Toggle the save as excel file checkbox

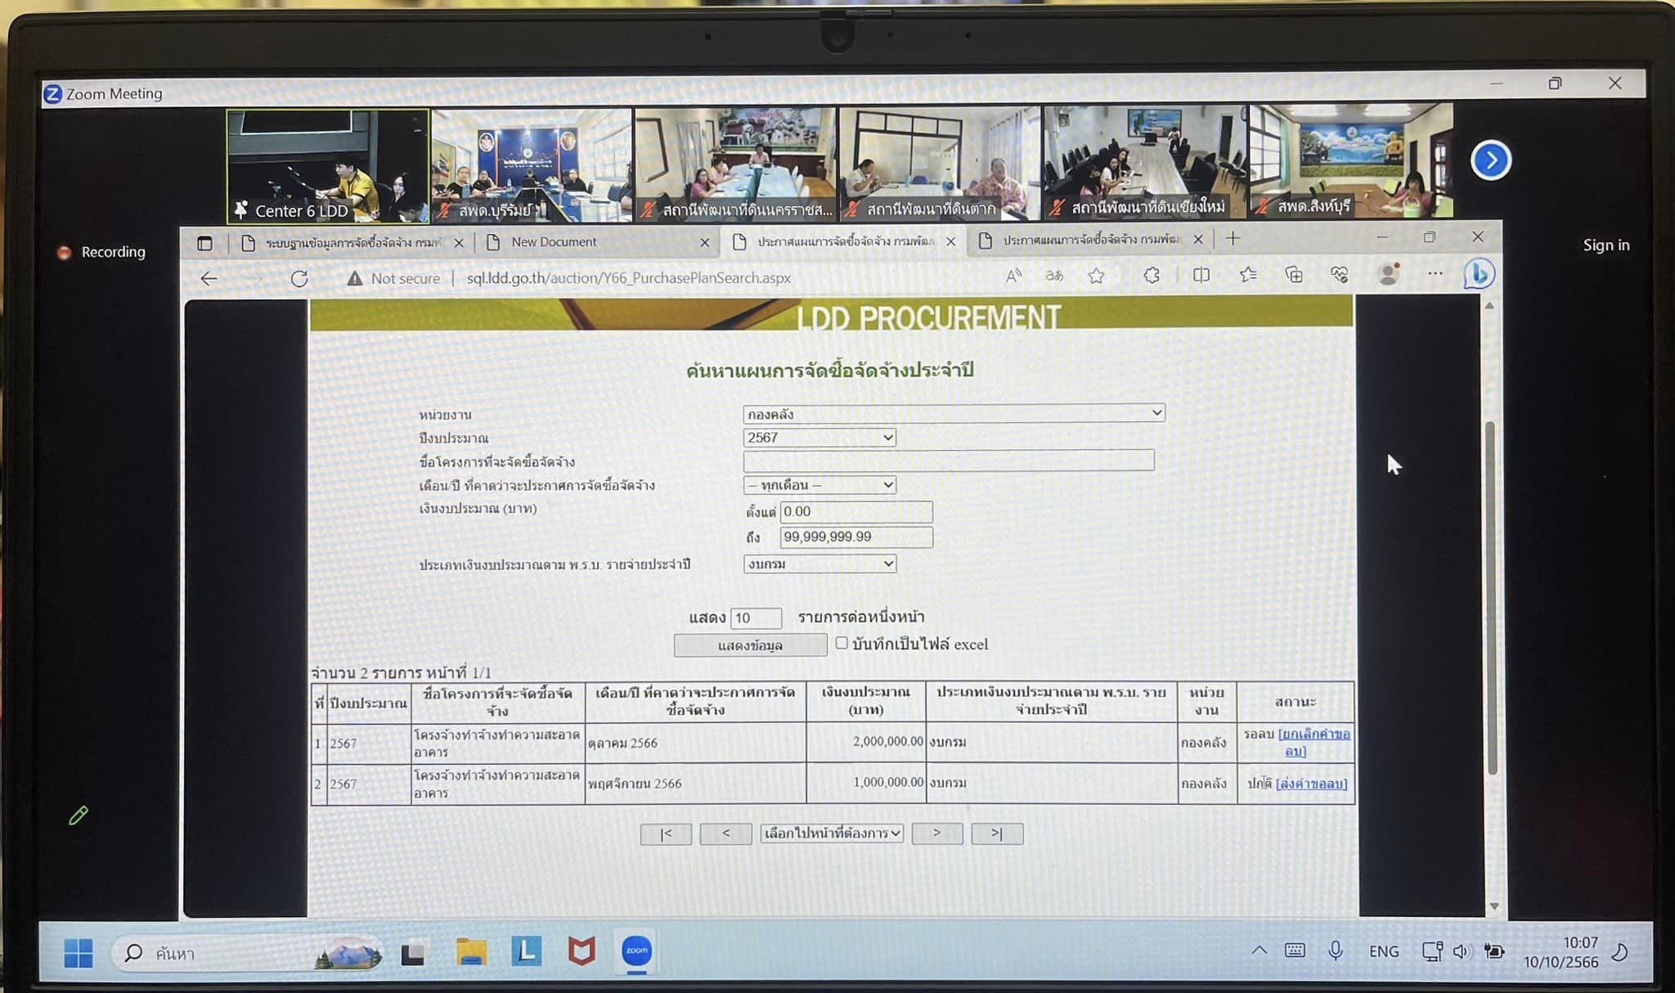(x=842, y=643)
